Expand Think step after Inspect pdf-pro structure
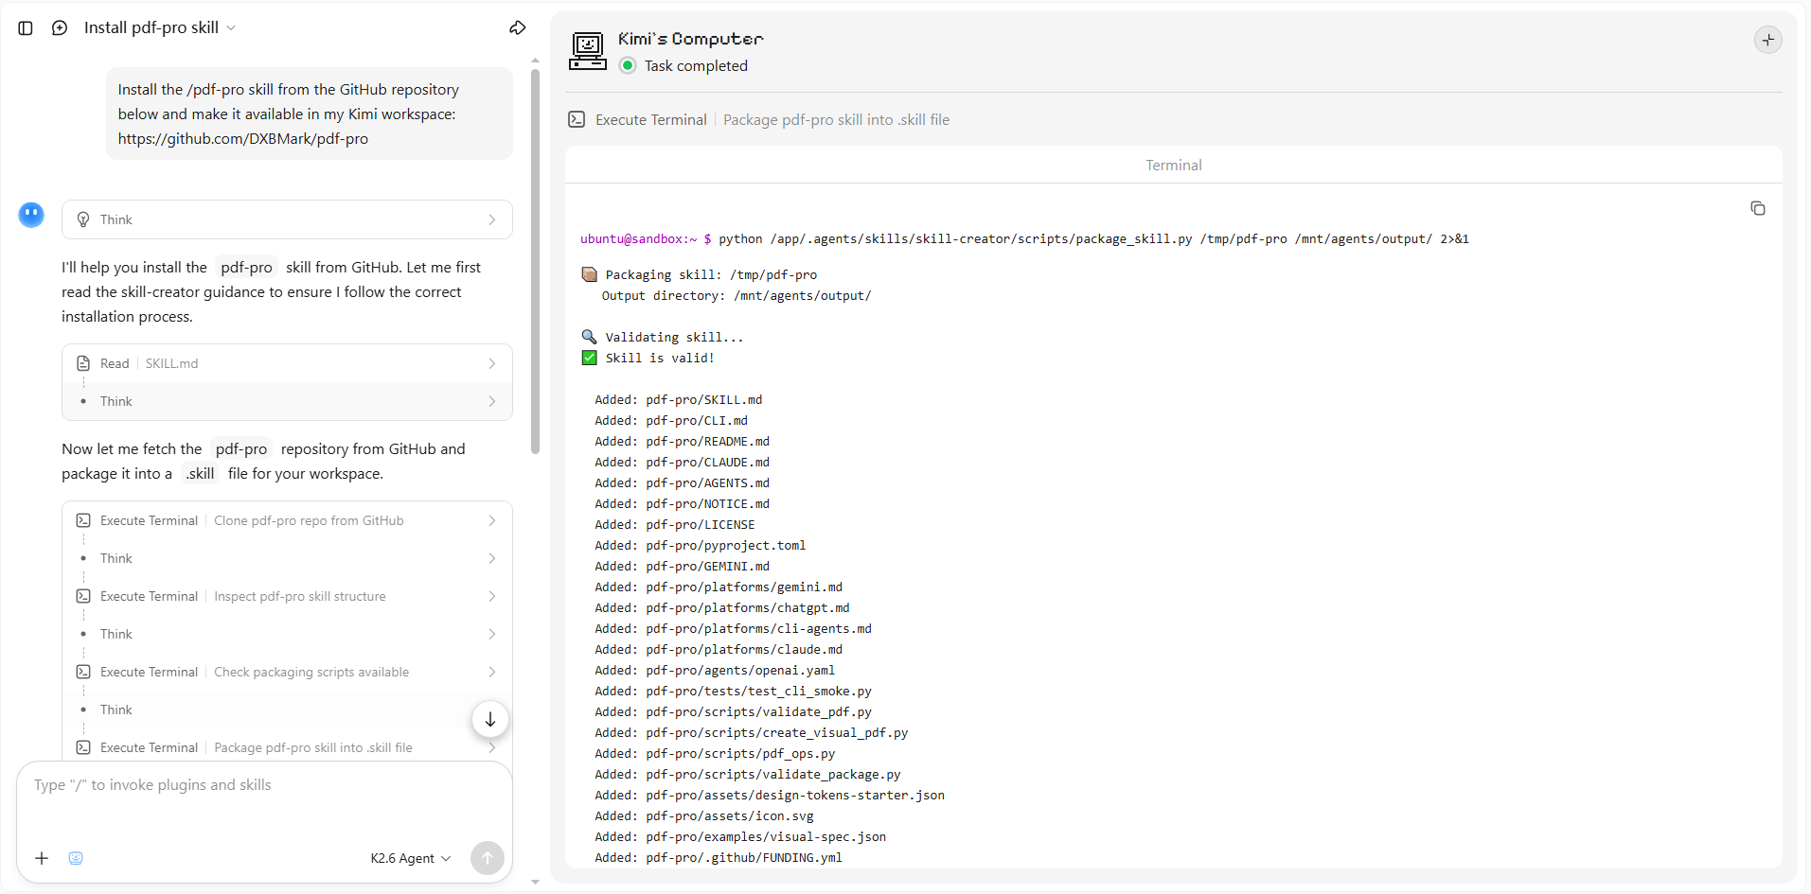The image size is (1811, 894). point(287,634)
